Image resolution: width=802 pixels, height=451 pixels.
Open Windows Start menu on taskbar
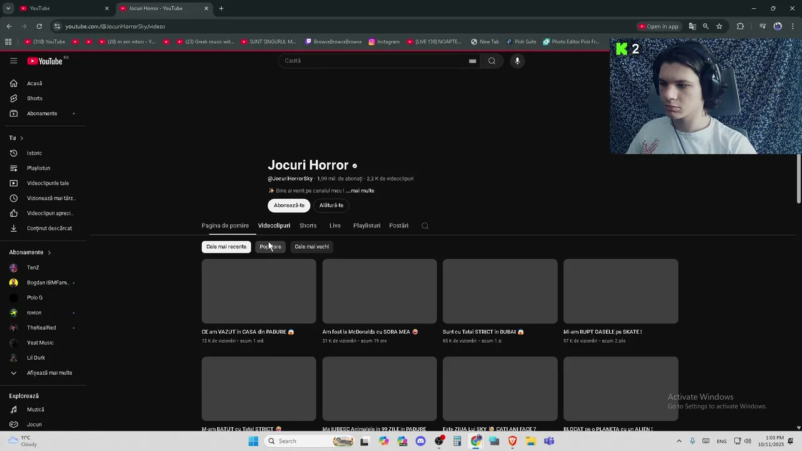(253, 441)
